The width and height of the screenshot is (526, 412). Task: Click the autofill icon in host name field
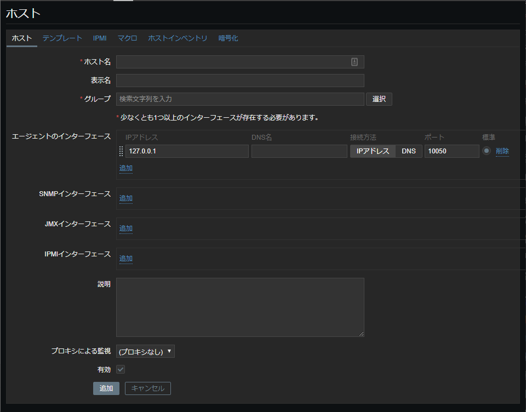(354, 62)
